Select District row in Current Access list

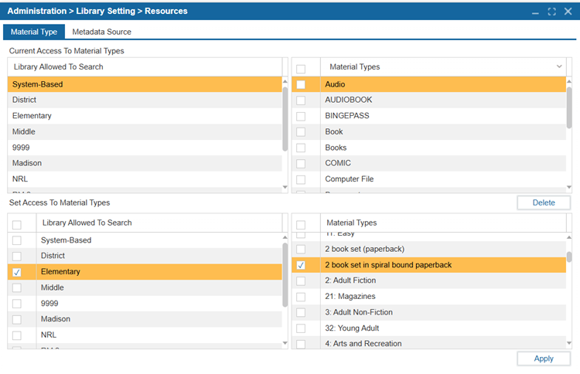[145, 100]
